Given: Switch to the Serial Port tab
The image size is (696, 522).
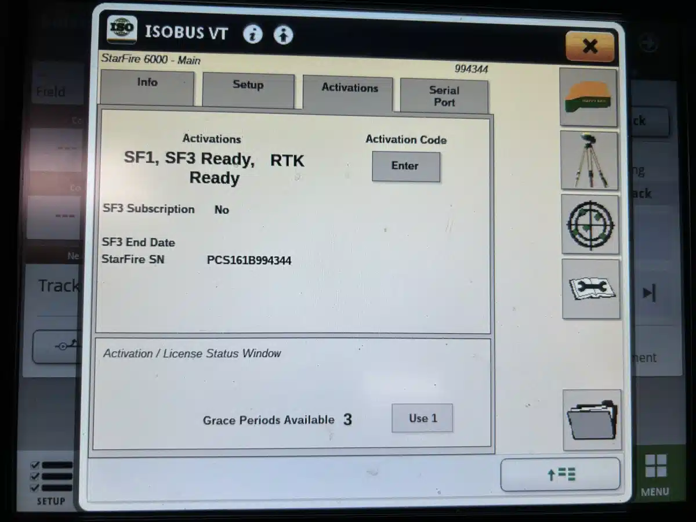Looking at the screenshot, I should pos(444,95).
